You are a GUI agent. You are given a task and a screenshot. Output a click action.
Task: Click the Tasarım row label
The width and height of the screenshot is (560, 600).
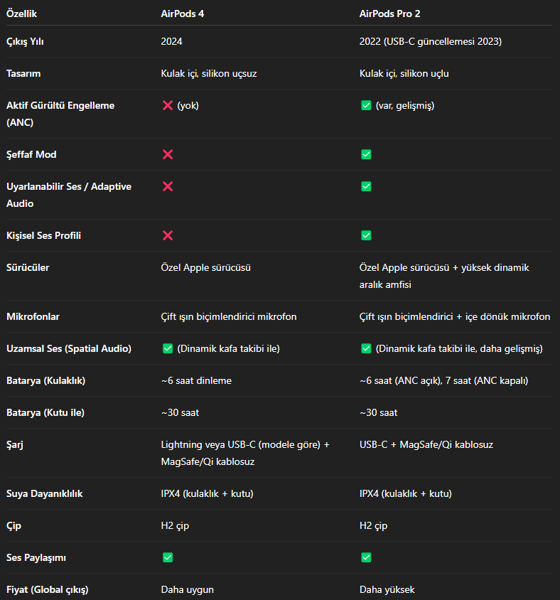pos(23,73)
